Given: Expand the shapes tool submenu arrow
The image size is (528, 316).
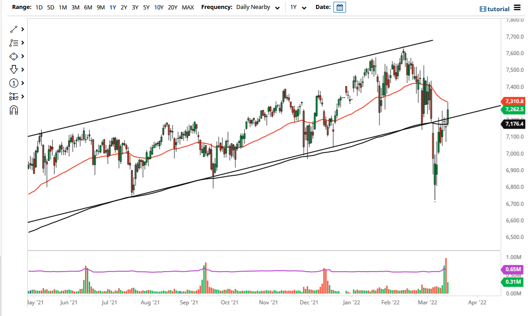Looking at the screenshot, I should coord(22,56).
